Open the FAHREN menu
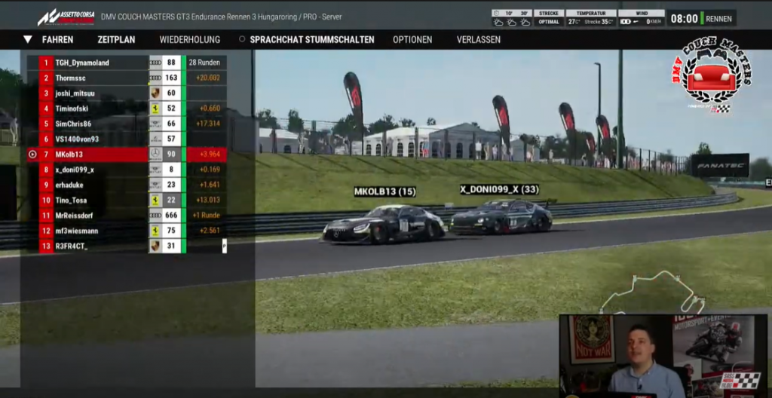 (x=57, y=40)
